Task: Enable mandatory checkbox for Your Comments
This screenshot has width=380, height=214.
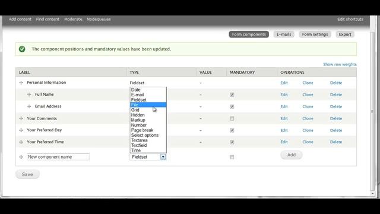Action: pos(232,119)
